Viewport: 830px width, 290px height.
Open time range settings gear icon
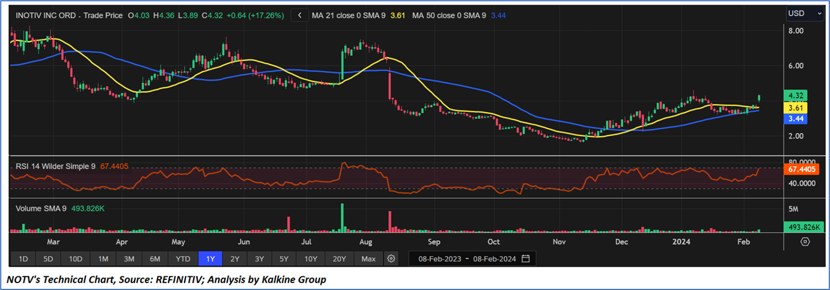391,259
